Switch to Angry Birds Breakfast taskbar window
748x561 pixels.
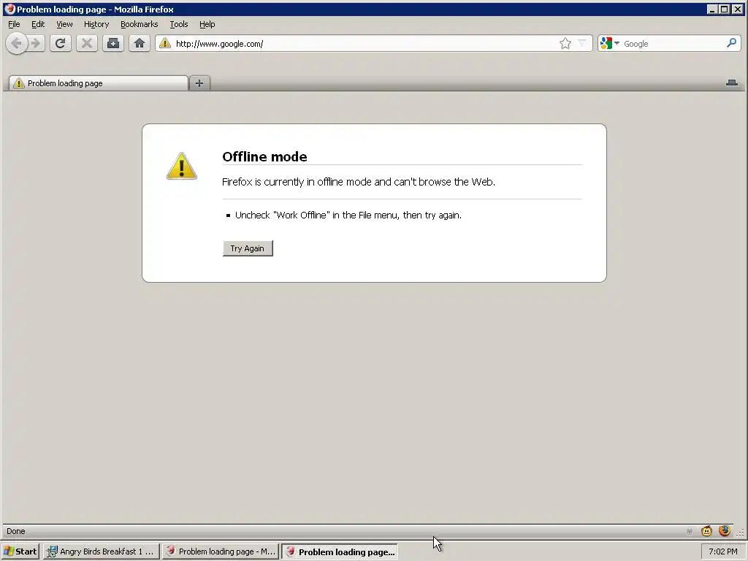click(101, 552)
